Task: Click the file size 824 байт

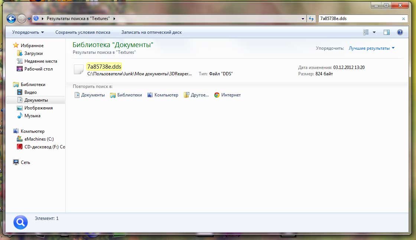Action: tap(324, 74)
